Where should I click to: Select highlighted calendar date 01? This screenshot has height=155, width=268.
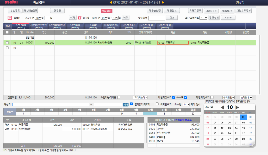(243, 117)
